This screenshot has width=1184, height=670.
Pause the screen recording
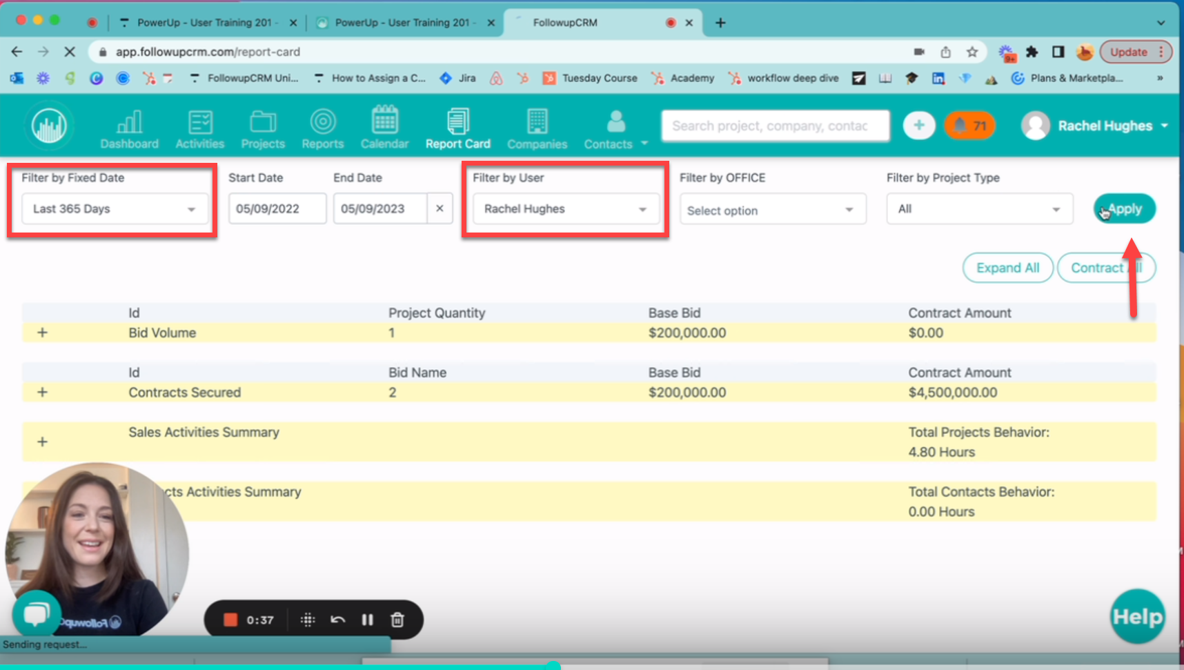click(x=367, y=620)
